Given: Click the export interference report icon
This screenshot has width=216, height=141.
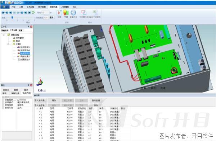Looking at the screenshot, I should click(95, 13).
